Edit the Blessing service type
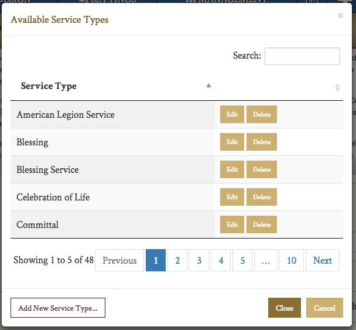Viewport: 356px width, 330px height. (232, 142)
